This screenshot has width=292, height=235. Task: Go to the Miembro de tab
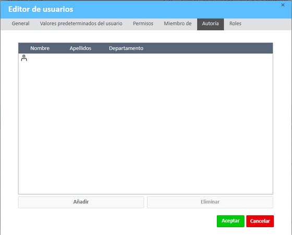click(x=177, y=23)
